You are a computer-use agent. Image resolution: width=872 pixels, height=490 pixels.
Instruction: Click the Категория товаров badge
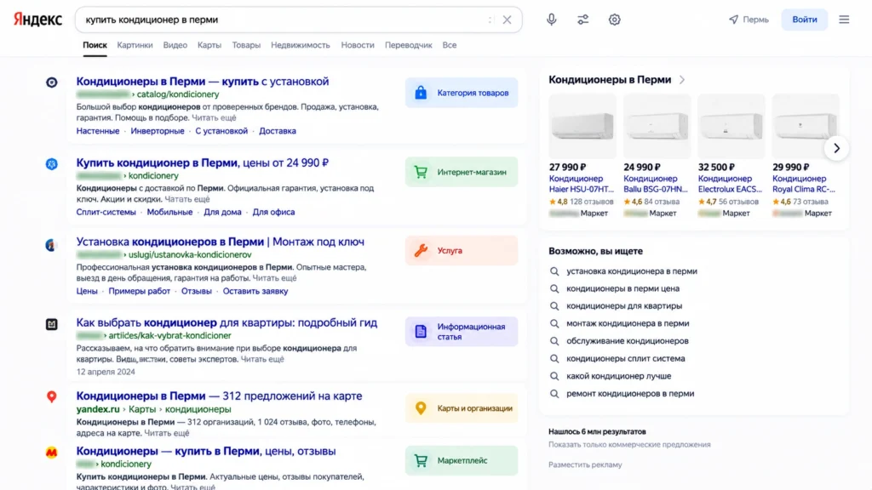tap(461, 93)
